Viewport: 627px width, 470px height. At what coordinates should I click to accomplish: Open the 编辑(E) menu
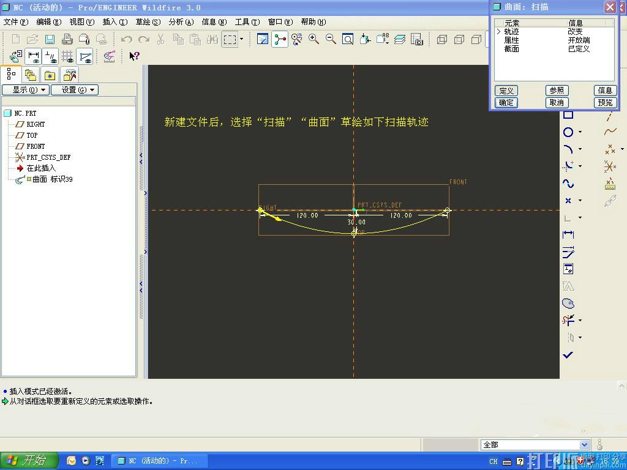click(x=49, y=22)
